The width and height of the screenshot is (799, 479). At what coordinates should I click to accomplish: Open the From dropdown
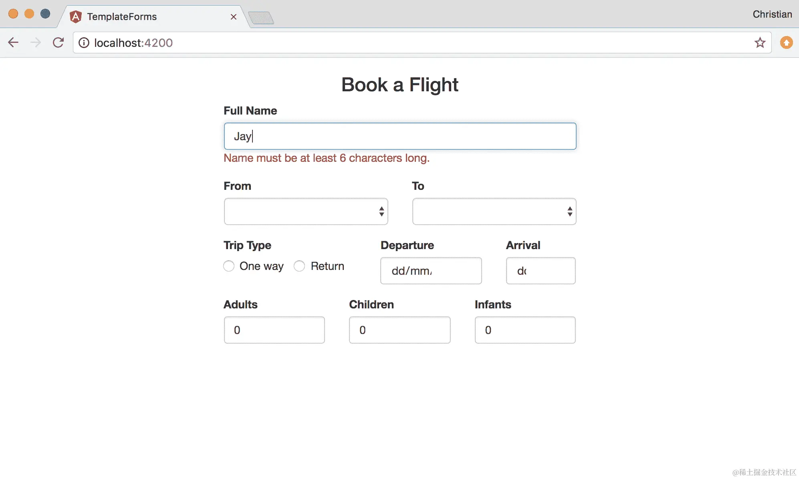306,211
